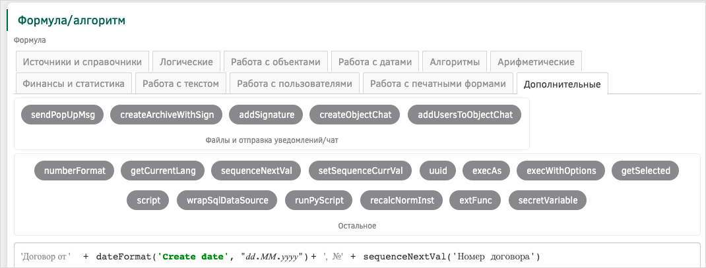Add the recalcNormInst function

pos(402,200)
